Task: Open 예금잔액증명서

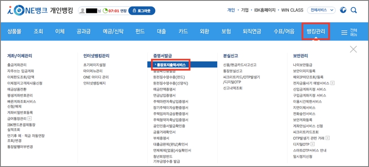Action: [164, 89]
